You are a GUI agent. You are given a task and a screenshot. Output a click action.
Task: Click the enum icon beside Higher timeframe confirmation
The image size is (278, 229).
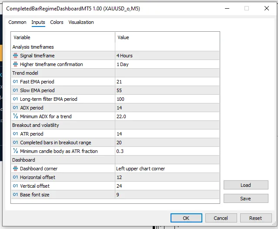[15, 64]
